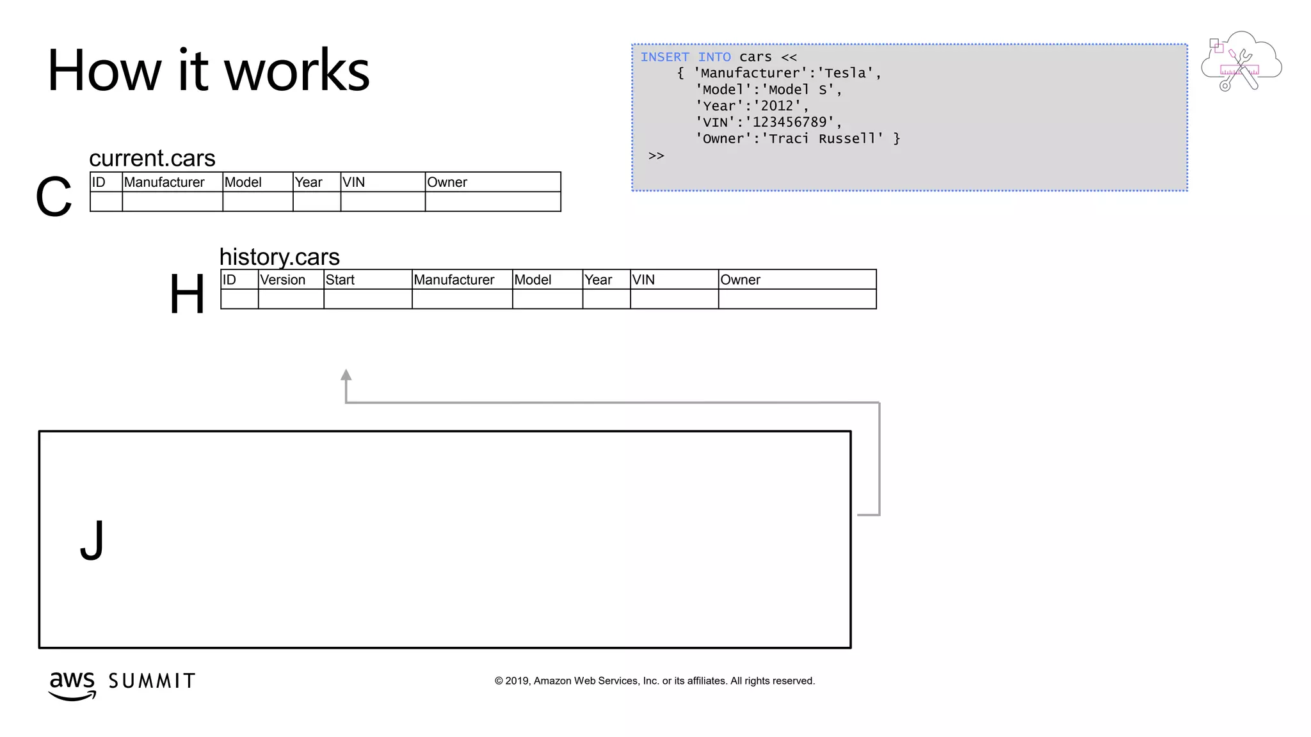1311x737 pixels.
Task: Select Owner header in current.cars table
Action: pyautogui.click(x=447, y=182)
